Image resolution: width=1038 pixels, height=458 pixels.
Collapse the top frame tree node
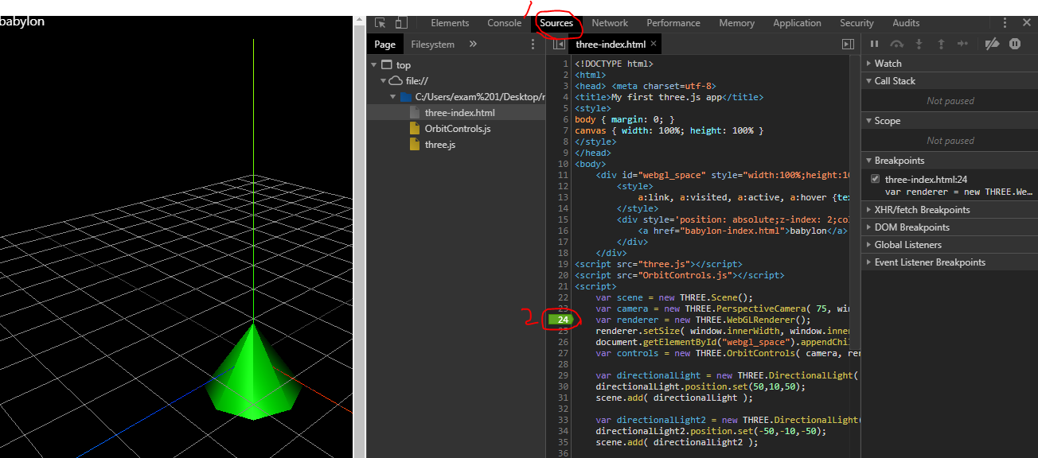(374, 65)
